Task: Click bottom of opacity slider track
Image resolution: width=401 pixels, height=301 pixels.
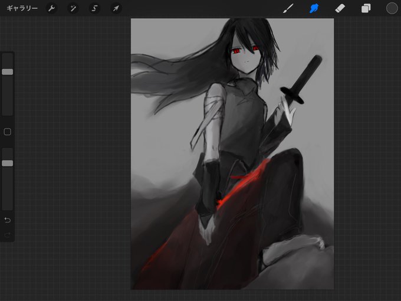Action: point(8,207)
